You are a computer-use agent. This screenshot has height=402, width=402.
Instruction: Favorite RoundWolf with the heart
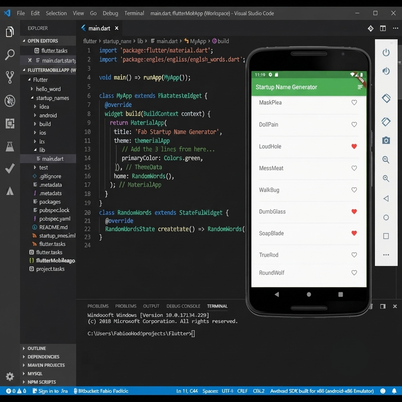tap(354, 273)
